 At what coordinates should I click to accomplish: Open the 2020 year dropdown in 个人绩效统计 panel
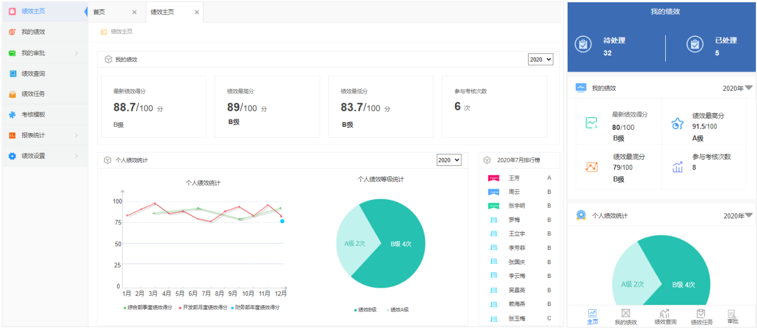449,160
